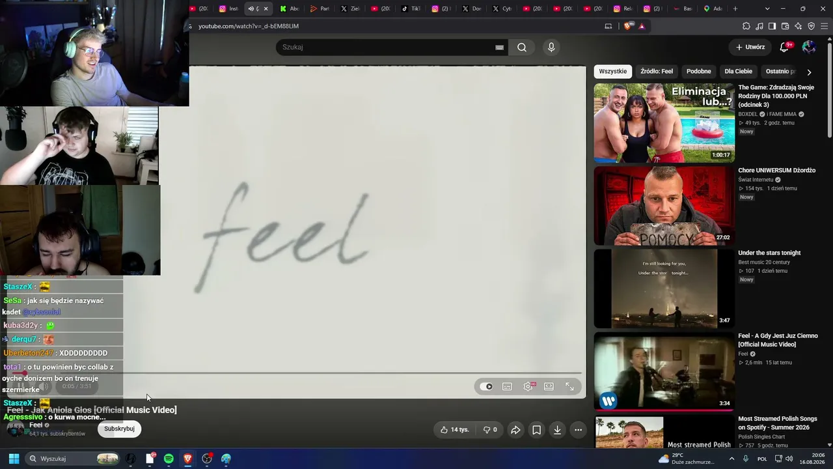Open BOXDEL channel name link
833x469 pixels.
tap(748, 114)
